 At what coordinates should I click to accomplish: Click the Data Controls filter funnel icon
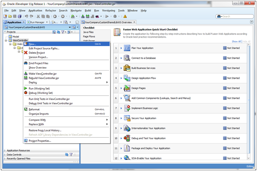[71, 155]
